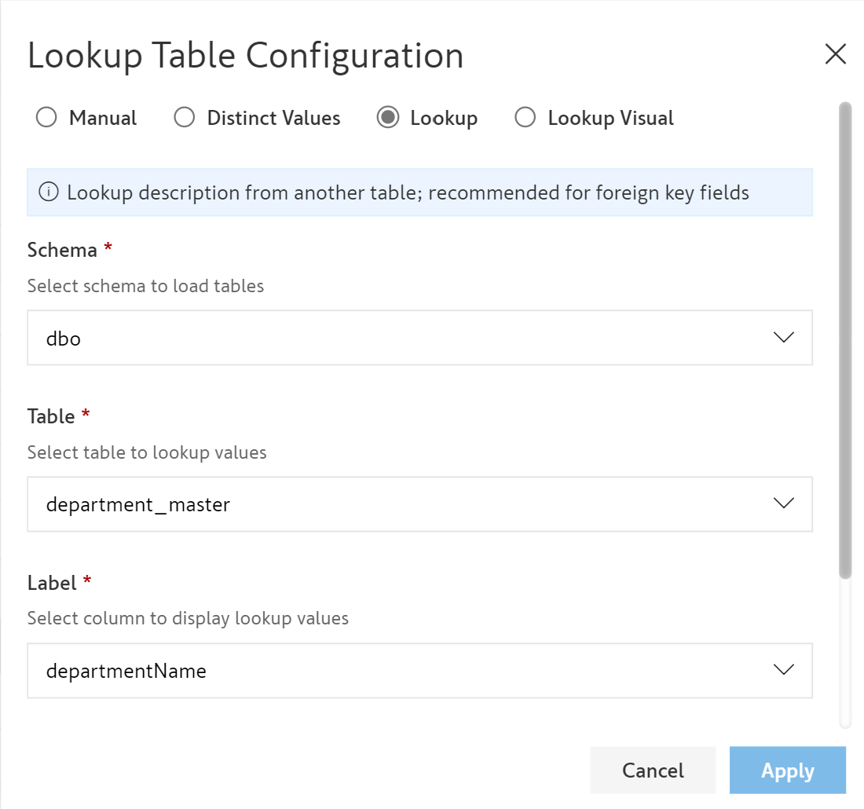Click the Schema field label
Screen dimensions: 864x809
[x=62, y=250]
